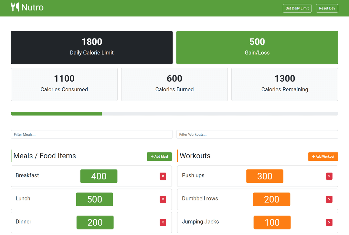Focus the Filter Workouts search field
Viewport: 349px width, 235px height.
tap(257, 134)
